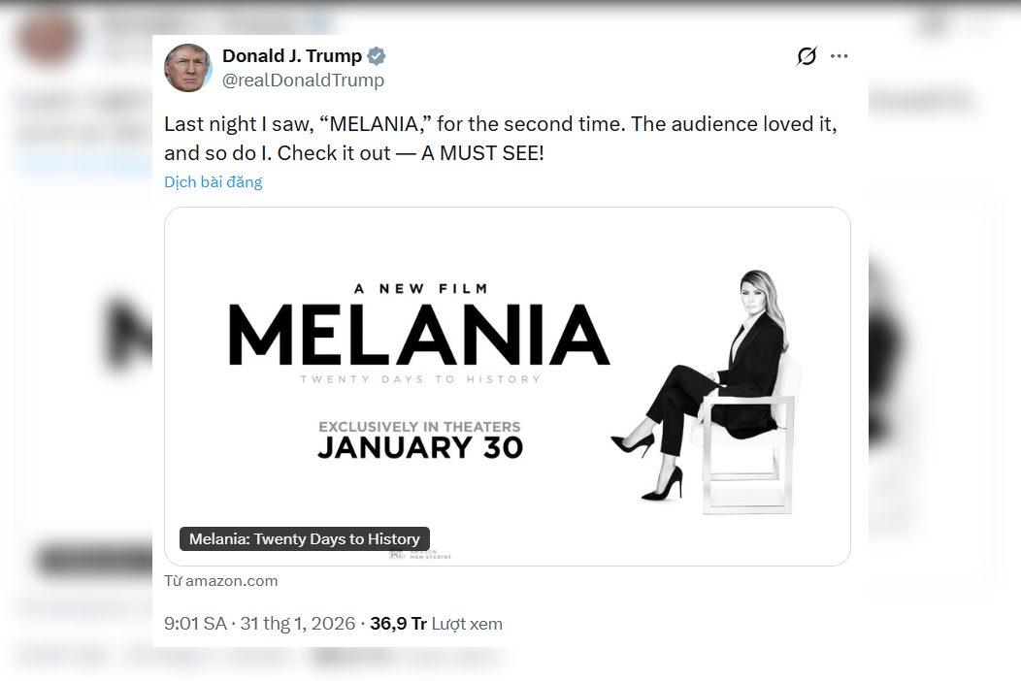Screen dimensions: 1021x681
Task: Click Donald J. Trump's profile avatar
Action: tap(188, 68)
